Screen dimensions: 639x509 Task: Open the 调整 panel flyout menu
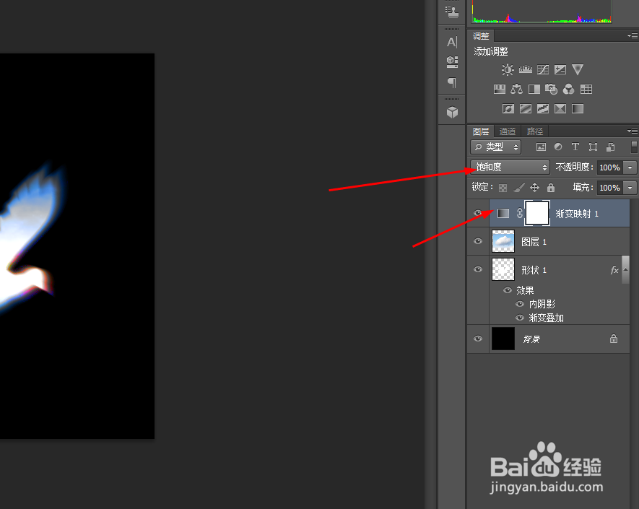633,36
